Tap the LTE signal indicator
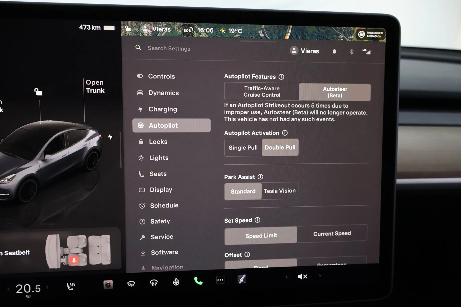 click(367, 51)
